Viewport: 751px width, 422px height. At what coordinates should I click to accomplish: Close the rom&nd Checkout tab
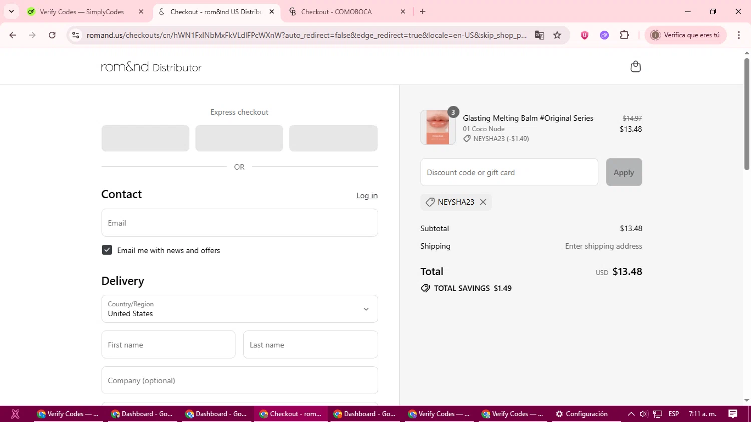click(x=272, y=12)
